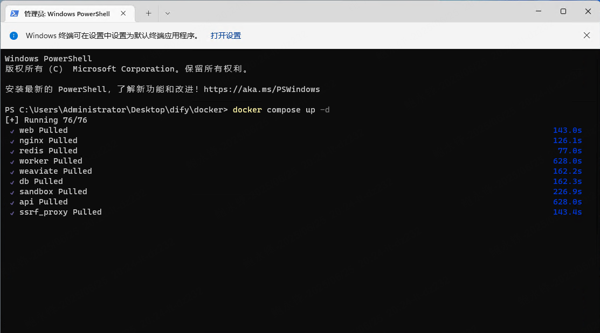Minimize the terminal window

pyautogui.click(x=539, y=11)
